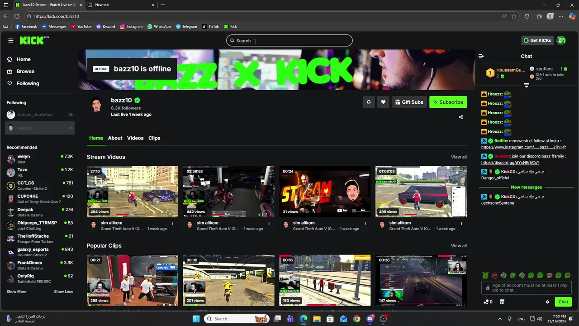
Task: Open the Edge Copilot icon
Action: tap(572, 16)
